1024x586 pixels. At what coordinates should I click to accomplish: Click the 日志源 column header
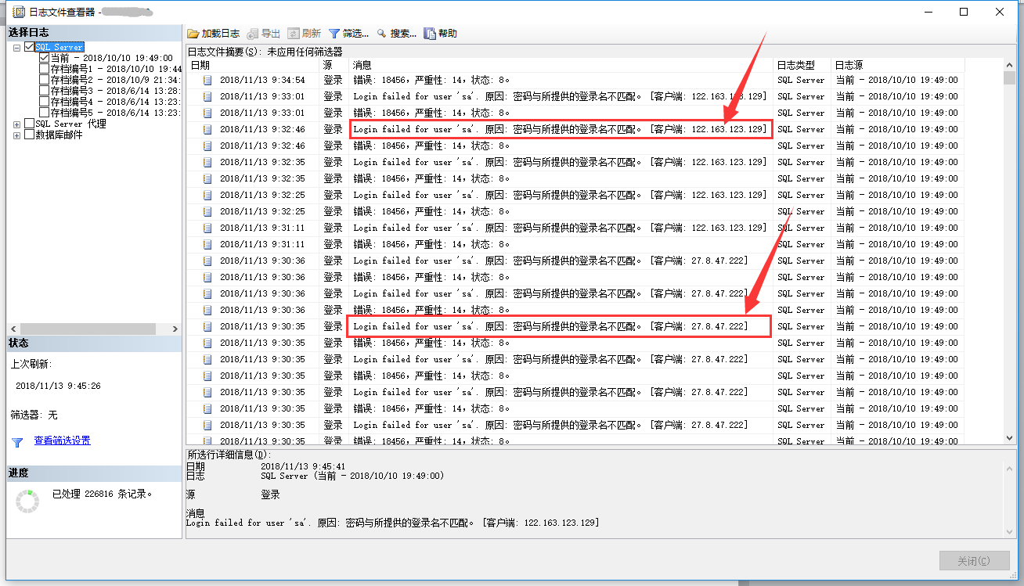point(897,65)
